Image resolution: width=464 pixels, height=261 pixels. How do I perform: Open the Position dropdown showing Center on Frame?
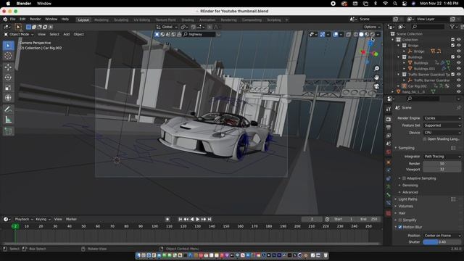coord(442,236)
